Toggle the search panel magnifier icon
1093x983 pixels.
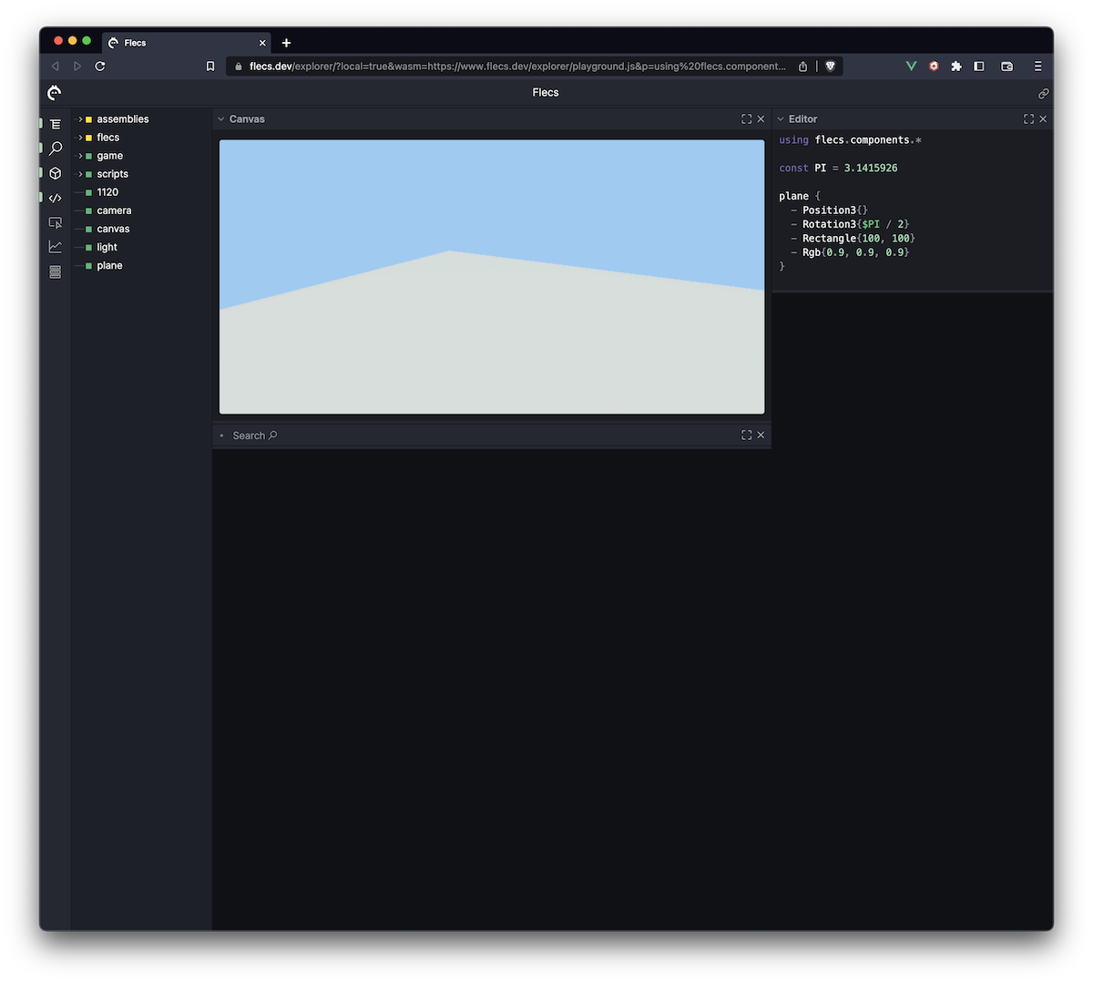(x=56, y=148)
